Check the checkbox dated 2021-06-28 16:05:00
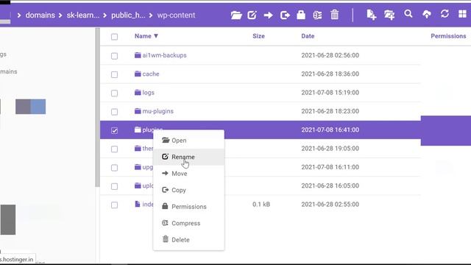 [115, 186]
